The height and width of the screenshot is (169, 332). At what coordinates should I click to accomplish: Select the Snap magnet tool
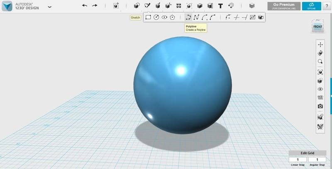coord(231,6)
